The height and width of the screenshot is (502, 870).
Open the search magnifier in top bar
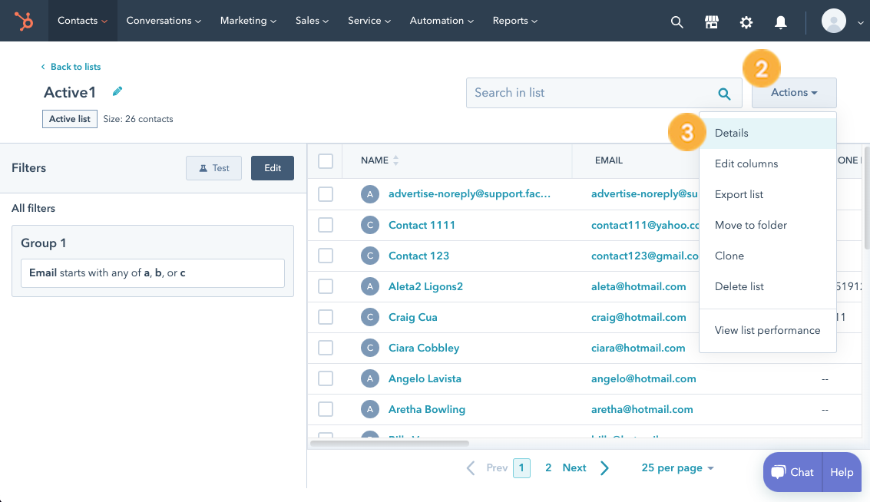[x=676, y=21]
